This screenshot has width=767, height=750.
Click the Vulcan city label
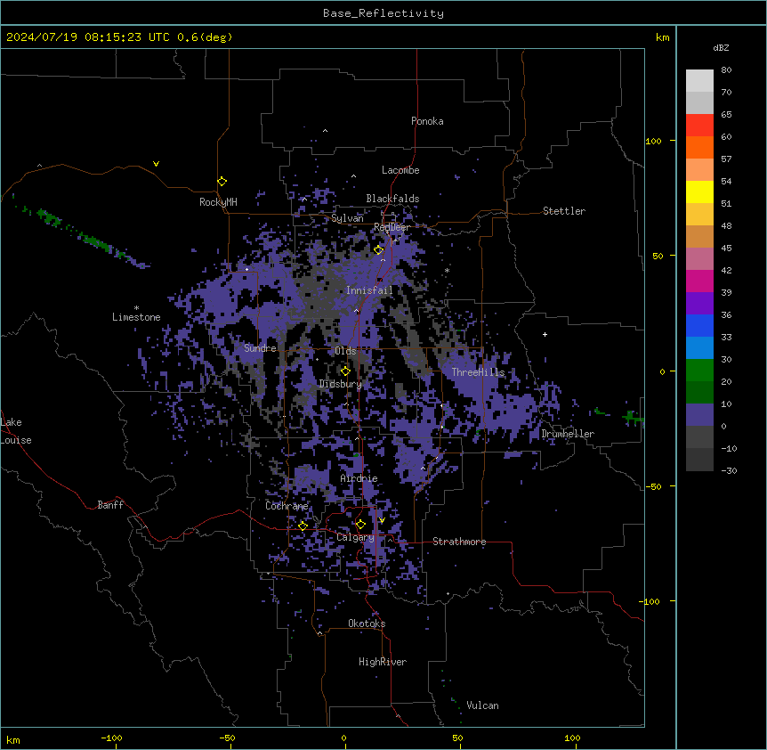[x=482, y=705]
